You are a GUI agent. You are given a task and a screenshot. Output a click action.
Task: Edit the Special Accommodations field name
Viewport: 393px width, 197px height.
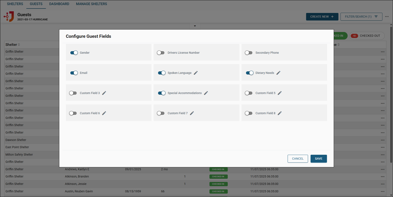[x=206, y=93]
